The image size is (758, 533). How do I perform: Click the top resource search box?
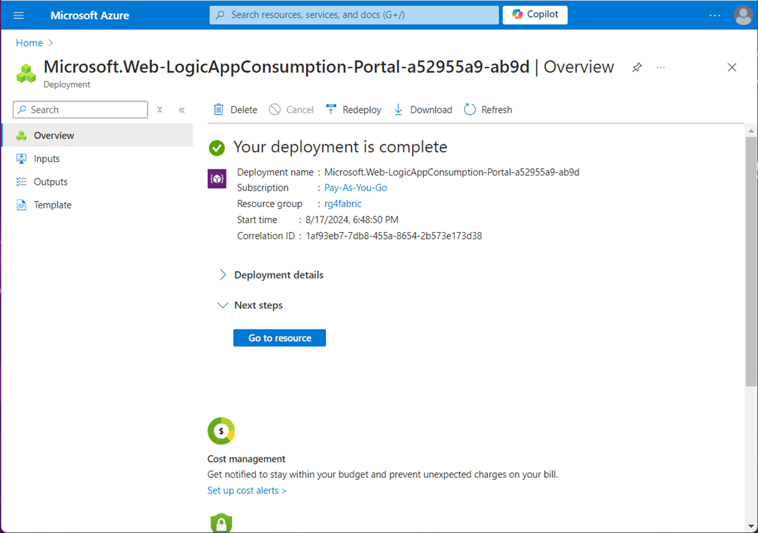tap(354, 15)
